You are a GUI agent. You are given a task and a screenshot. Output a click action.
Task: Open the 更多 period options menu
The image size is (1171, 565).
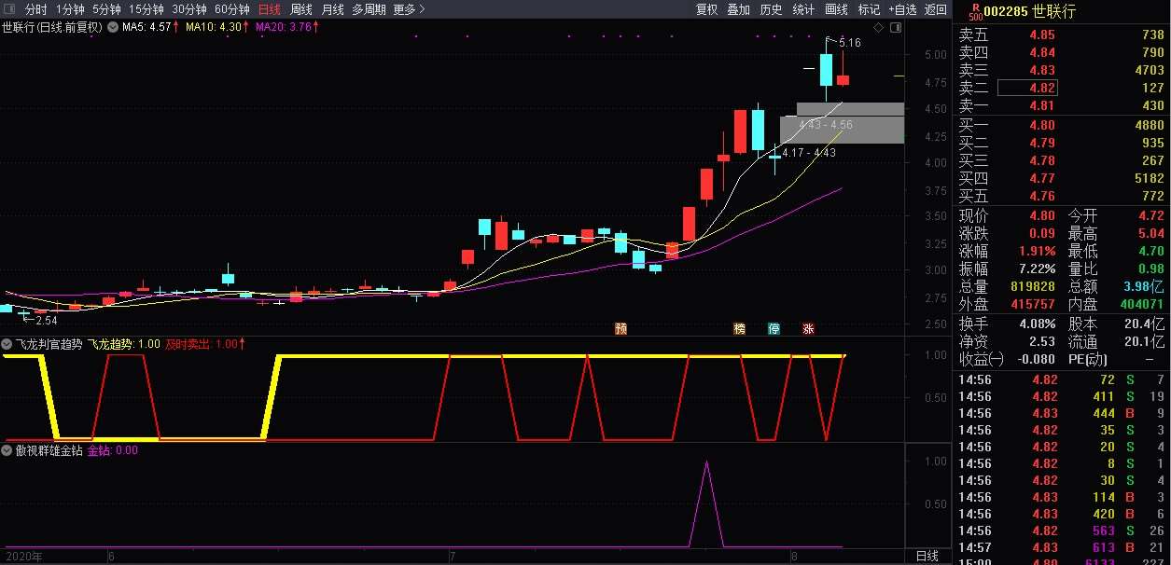click(409, 9)
